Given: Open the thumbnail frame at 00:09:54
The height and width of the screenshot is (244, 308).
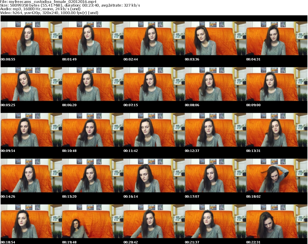Looking at the screenshot, I should 31,130.
